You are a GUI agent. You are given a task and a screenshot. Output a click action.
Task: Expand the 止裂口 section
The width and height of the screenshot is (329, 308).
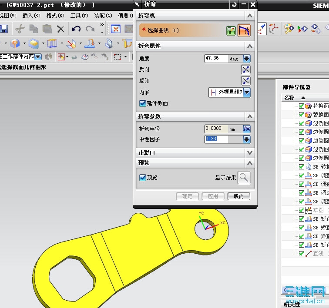coord(250,153)
